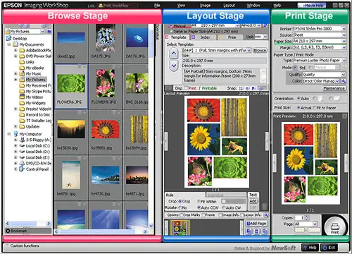The height and width of the screenshot is (254, 352).
Task: Open Help from the bottom bar
Action: point(310,248)
